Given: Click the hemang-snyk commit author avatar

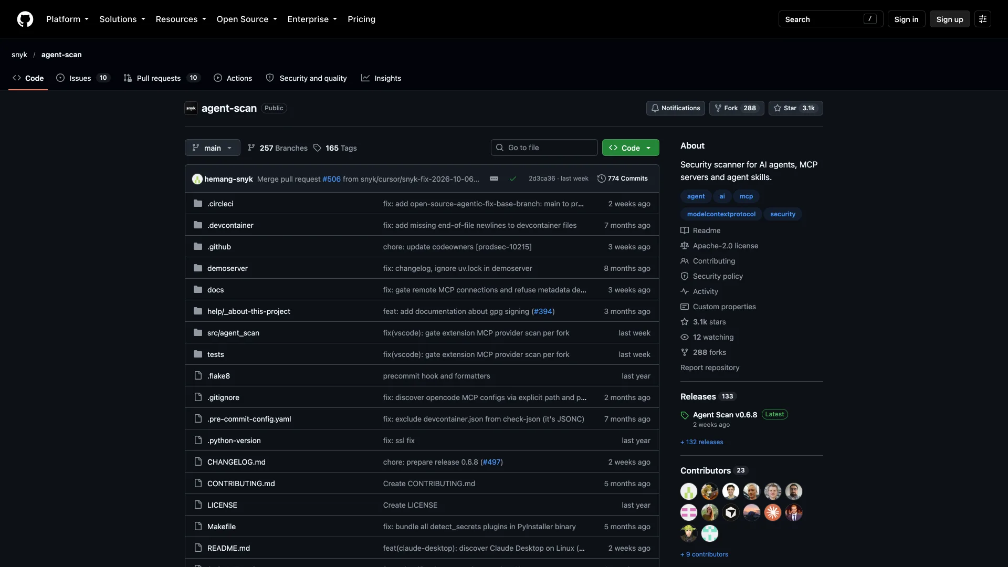Looking at the screenshot, I should point(197,179).
